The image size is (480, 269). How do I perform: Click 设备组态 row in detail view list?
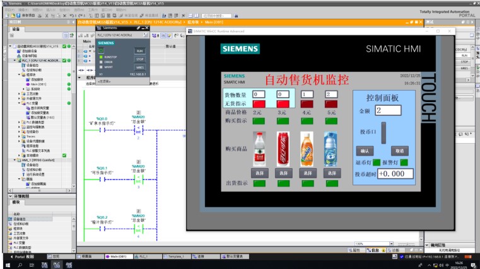tap(30, 219)
